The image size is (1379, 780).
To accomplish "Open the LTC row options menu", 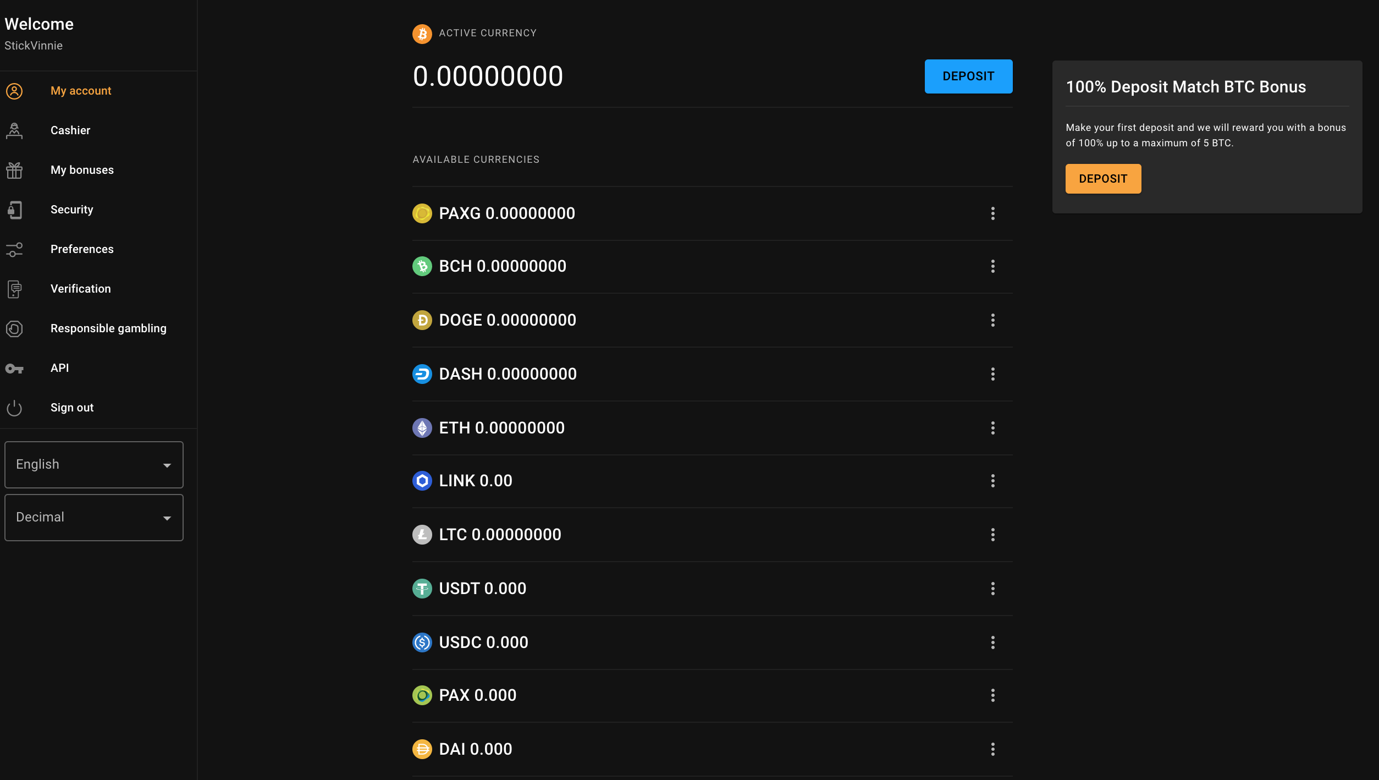I will tap(992, 535).
